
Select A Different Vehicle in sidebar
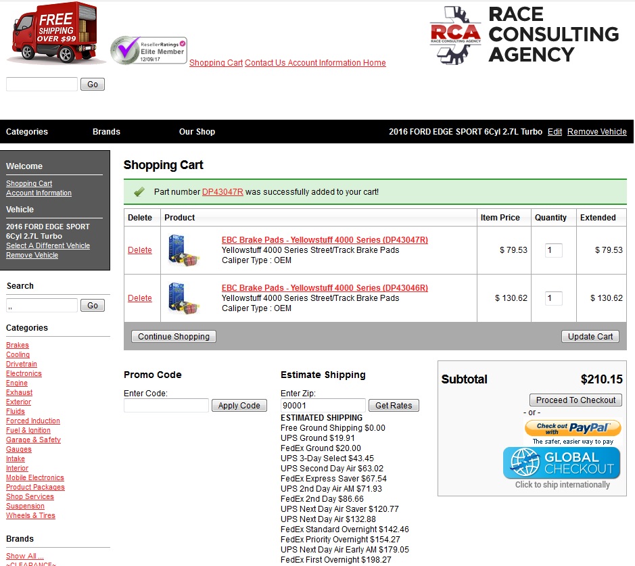(48, 245)
